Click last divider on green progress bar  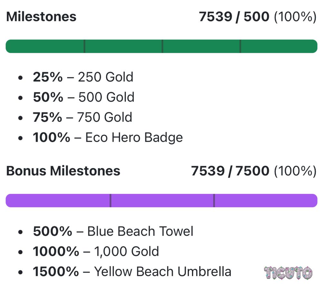coord(240,46)
